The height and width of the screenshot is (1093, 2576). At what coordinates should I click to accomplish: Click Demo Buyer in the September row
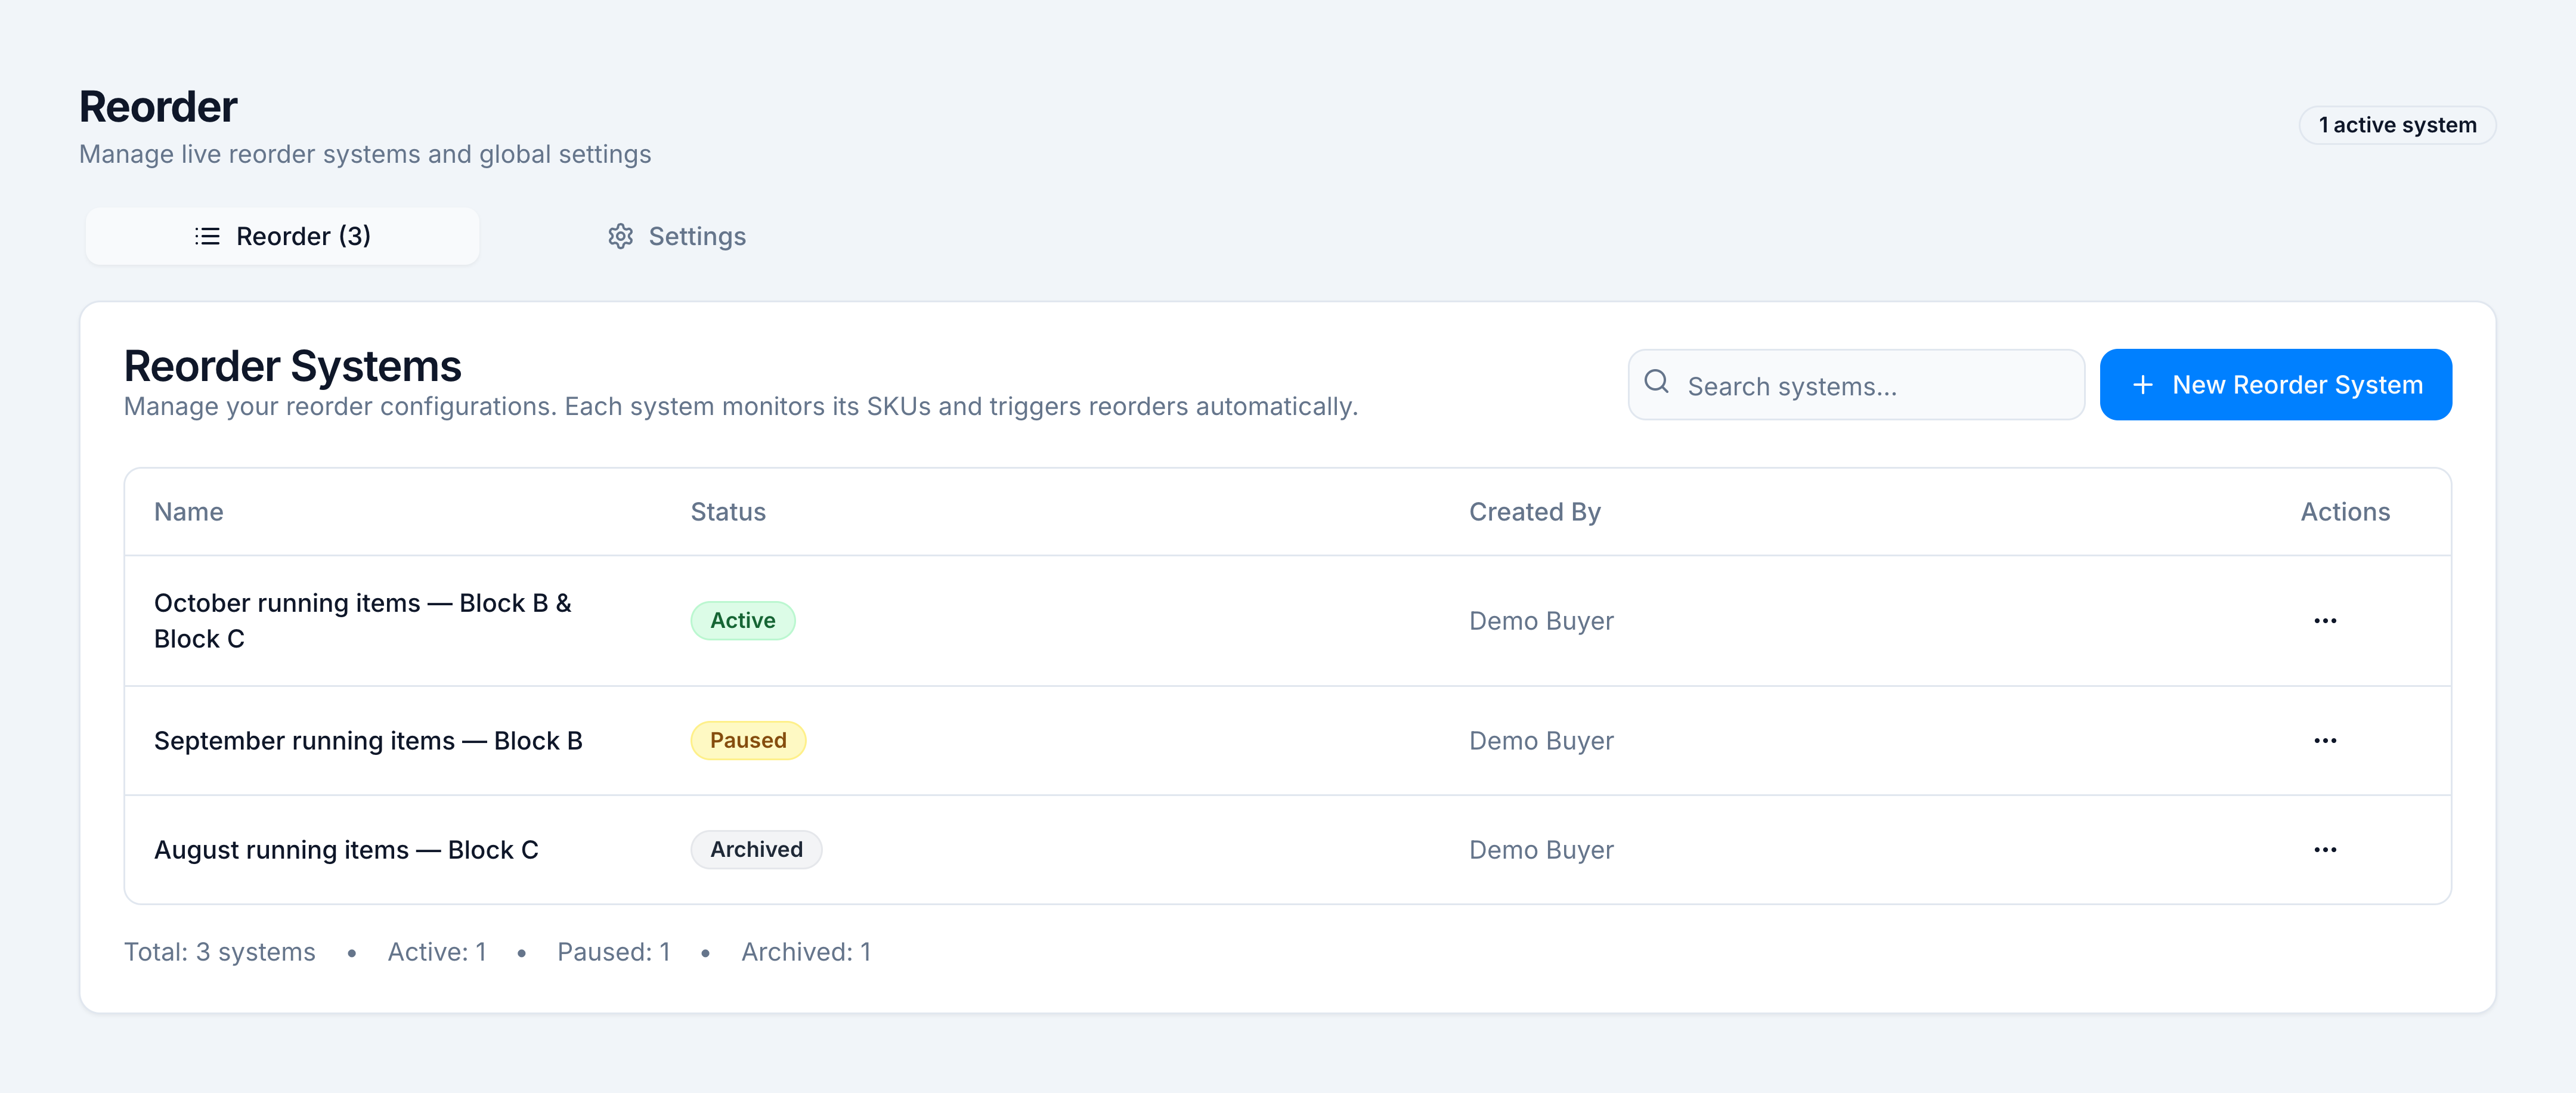(1541, 741)
